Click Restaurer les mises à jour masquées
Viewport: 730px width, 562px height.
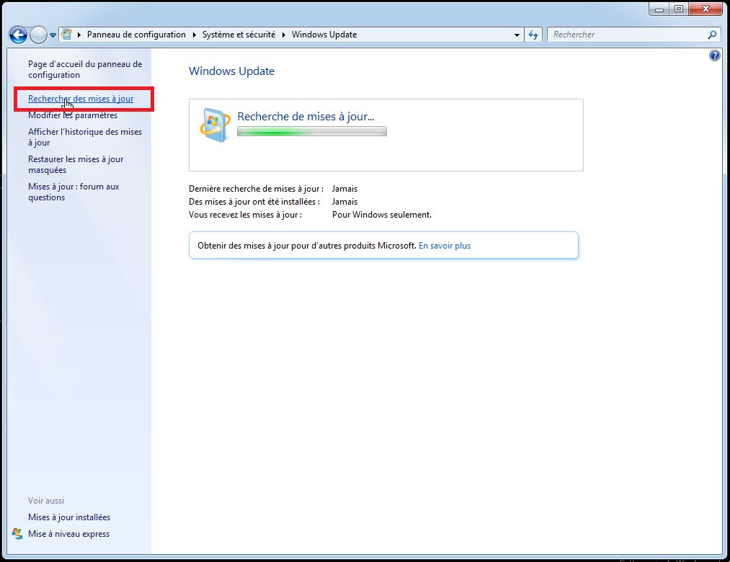76,164
